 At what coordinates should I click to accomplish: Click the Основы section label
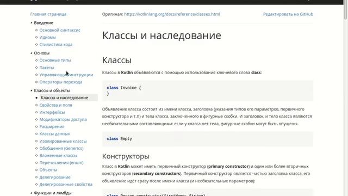pyautogui.click(x=42, y=53)
